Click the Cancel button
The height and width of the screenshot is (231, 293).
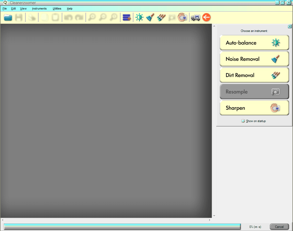click(x=279, y=227)
